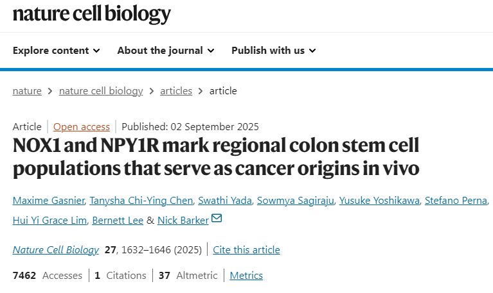493x293 pixels.
Task: Open Cite this article
Action: (246, 249)
